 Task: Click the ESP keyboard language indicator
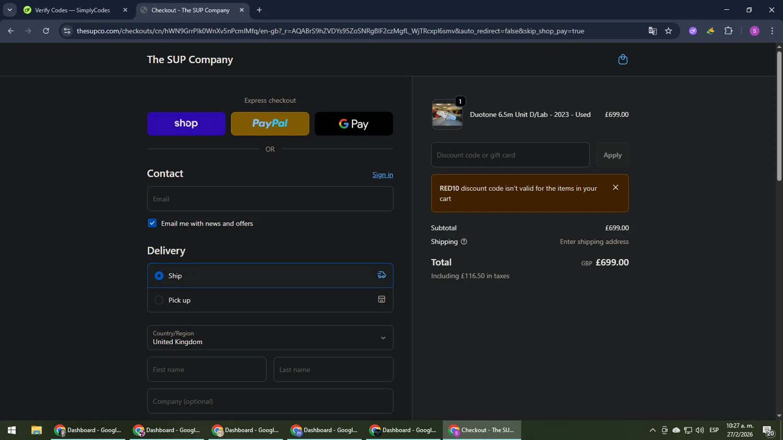(714, 430)
